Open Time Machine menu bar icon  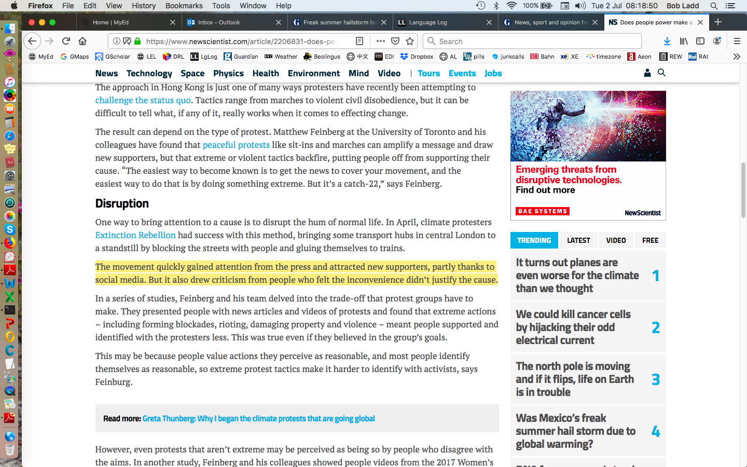tap(481, 6)
